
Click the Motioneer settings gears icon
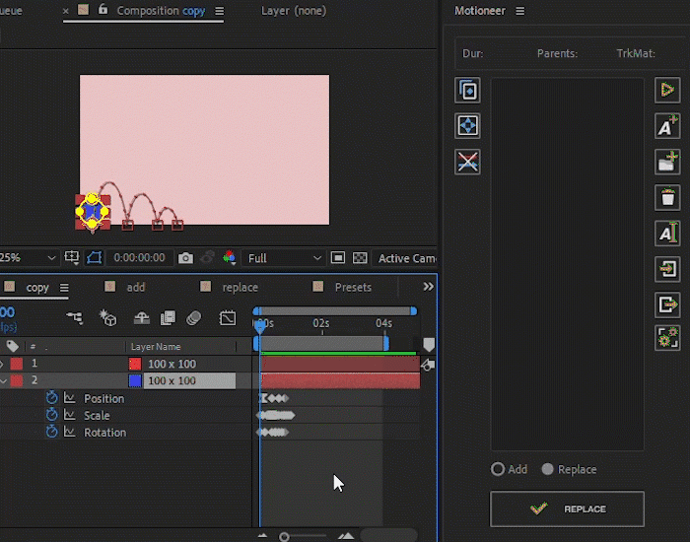tap(667, 338)
